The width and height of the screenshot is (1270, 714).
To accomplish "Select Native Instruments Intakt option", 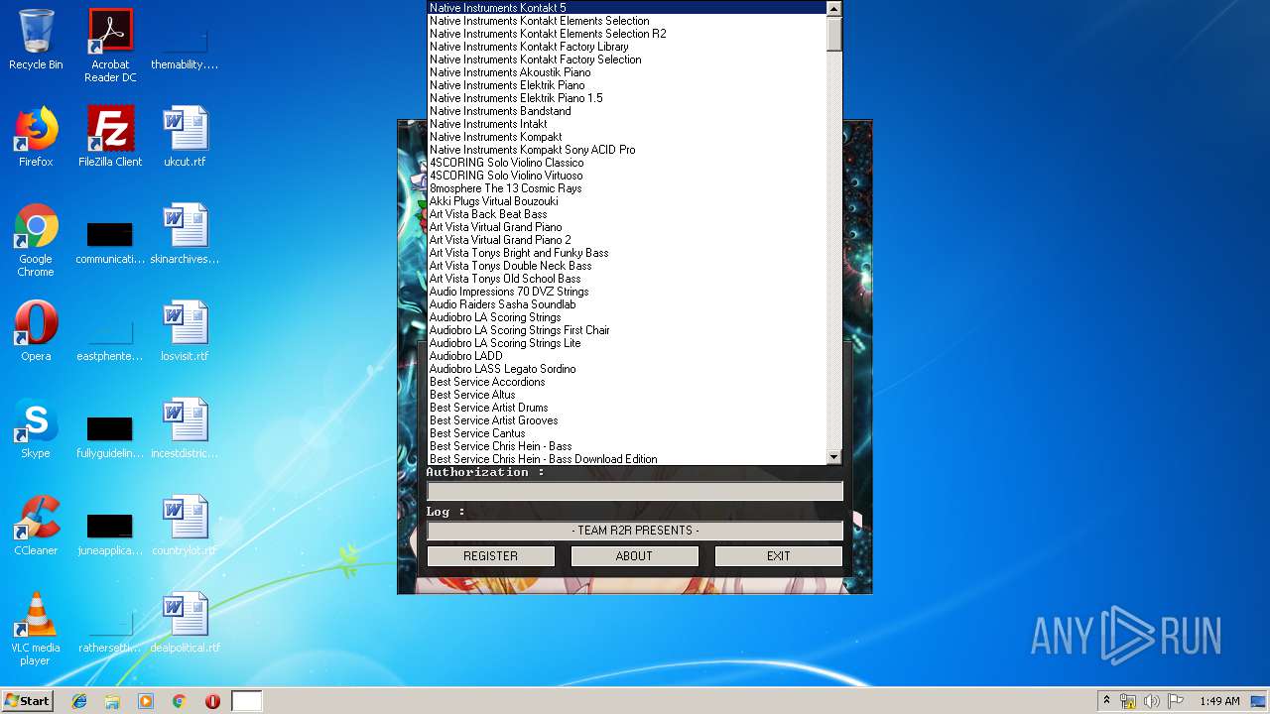I will click(626, 124).
